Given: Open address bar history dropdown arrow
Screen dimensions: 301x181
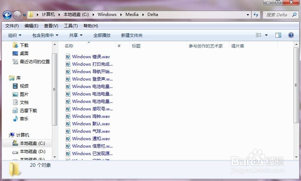Looking at the screenshot, I should (x=248, y=15).
